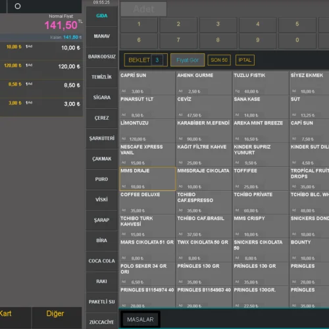
Task: Select the highlighted MMS DRAJE product
Action: (147, 179)
